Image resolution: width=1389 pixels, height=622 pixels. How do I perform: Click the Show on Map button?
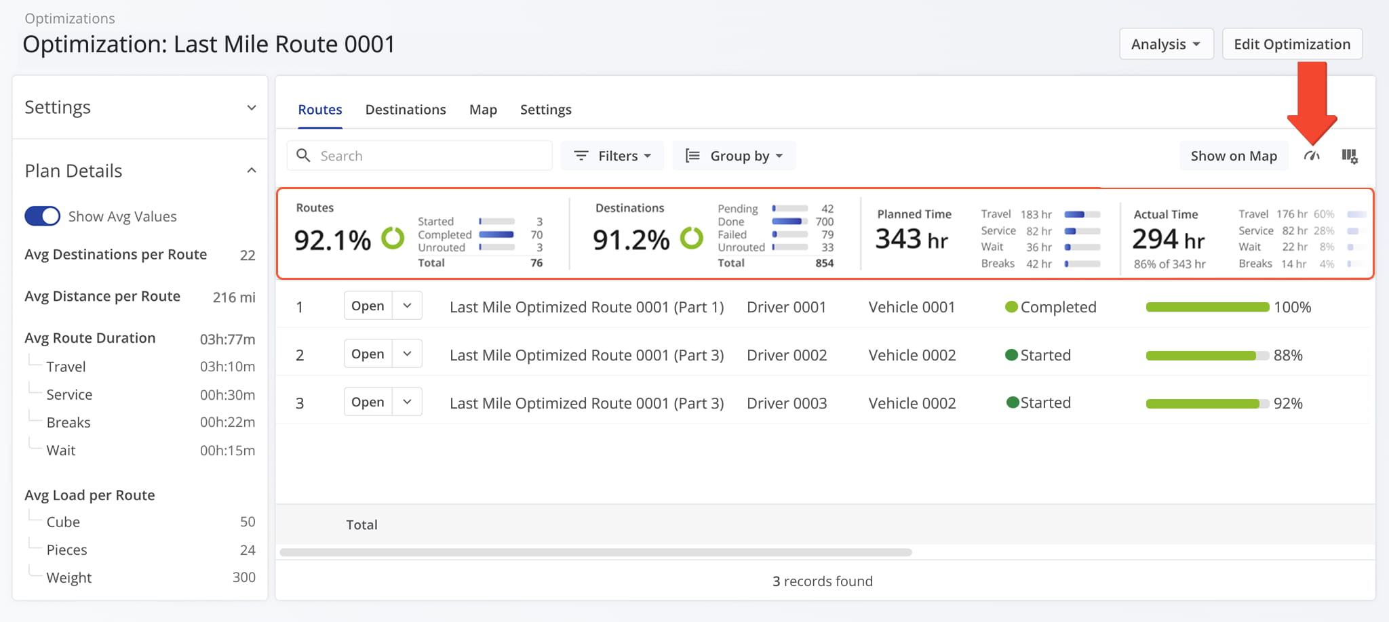[x=1234, y=156]
